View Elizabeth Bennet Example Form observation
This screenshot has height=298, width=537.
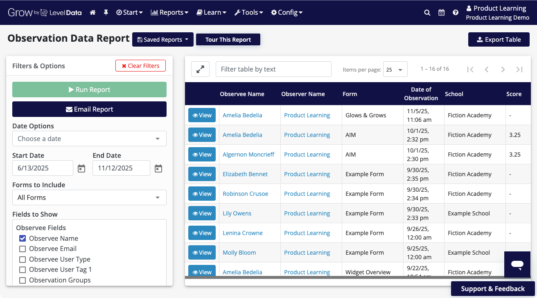[x=202, y=174]
